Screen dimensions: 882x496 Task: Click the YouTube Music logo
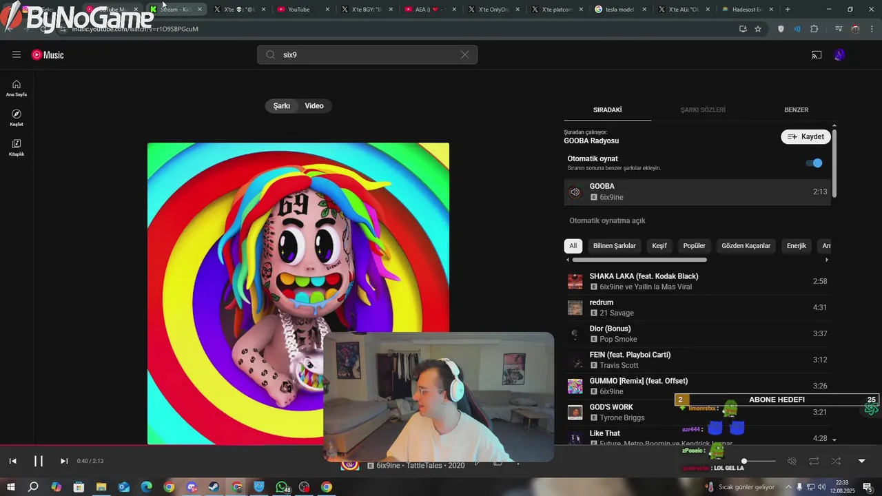(x=48, y=54)
